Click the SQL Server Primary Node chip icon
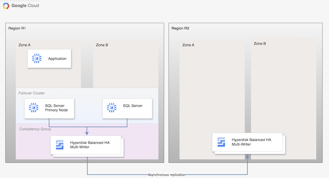The height and width of the screenshot is (178, 329). [x=33, y=108]
